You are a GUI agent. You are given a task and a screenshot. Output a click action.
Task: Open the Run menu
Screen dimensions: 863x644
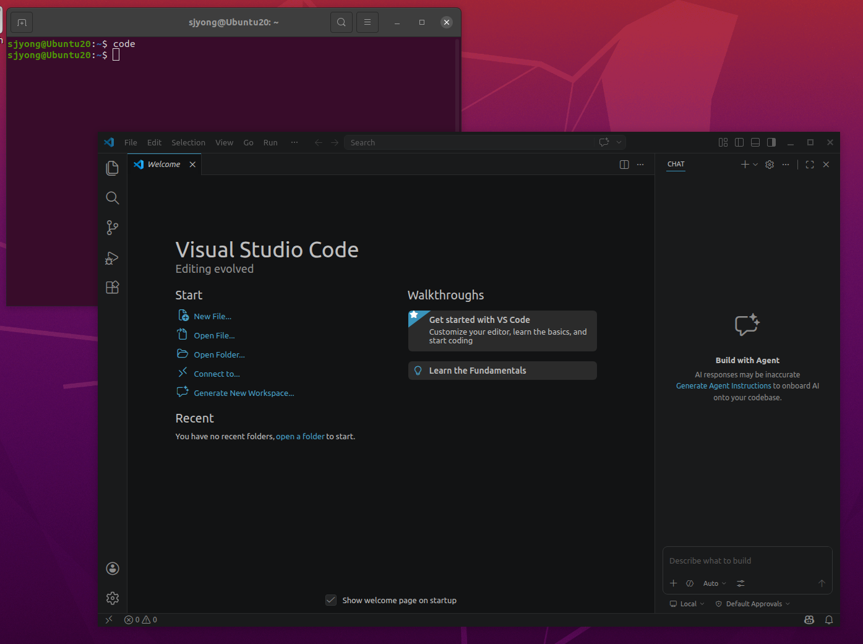tap(270, 142)
